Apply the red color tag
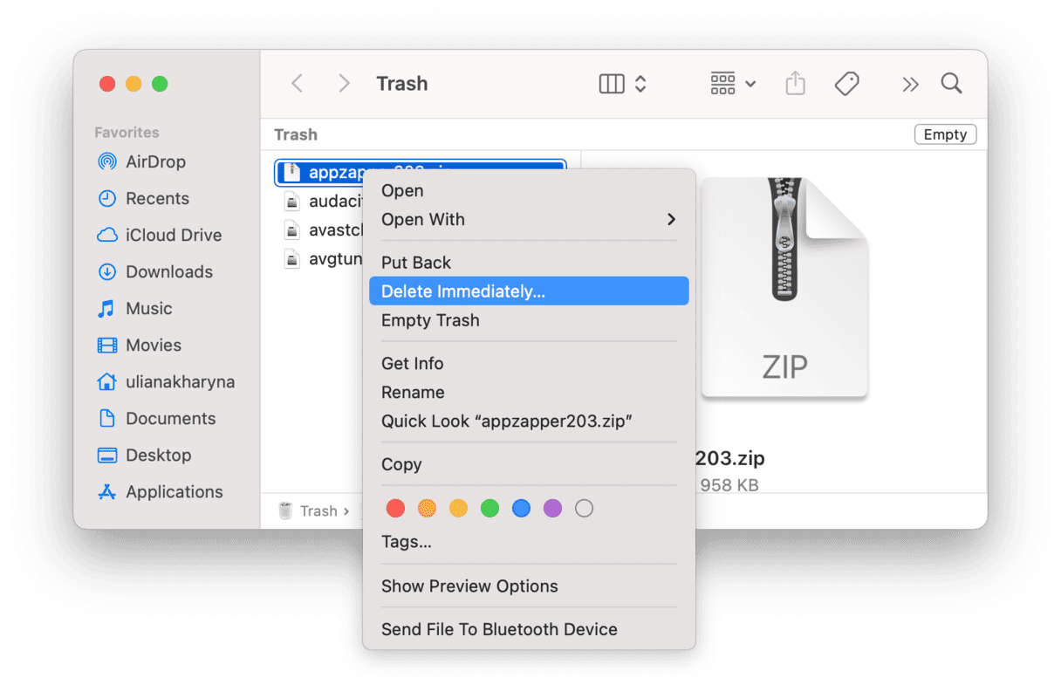The image size is (1061, 685). pos(395,509)
